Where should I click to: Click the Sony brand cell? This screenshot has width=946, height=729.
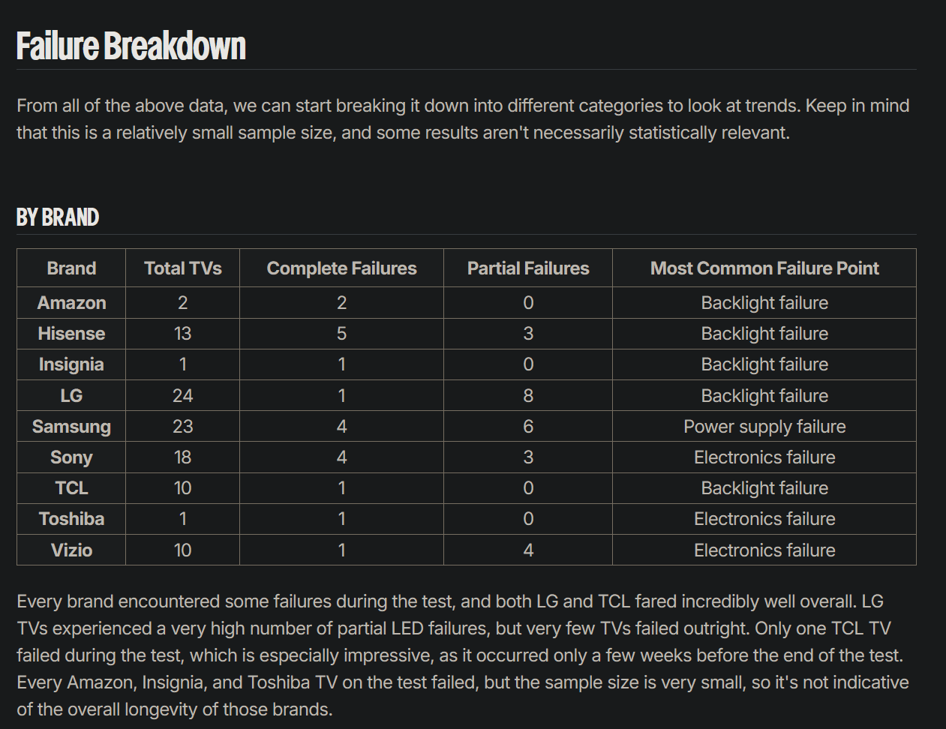tap(71, 457)
